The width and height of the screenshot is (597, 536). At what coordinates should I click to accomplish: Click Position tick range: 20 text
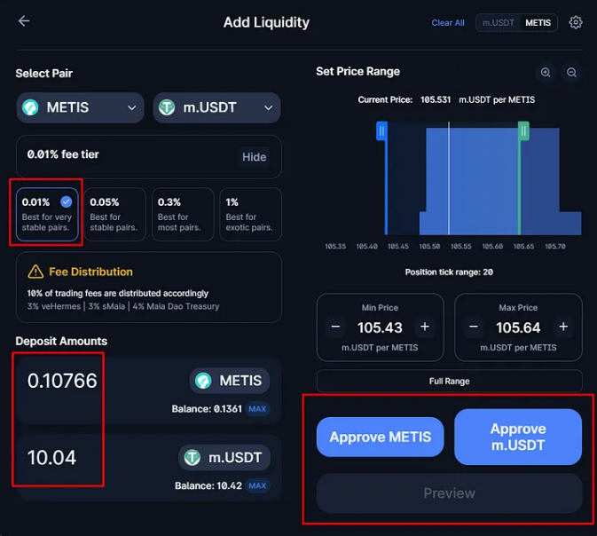pyautogui.click(x=449, y=272)
